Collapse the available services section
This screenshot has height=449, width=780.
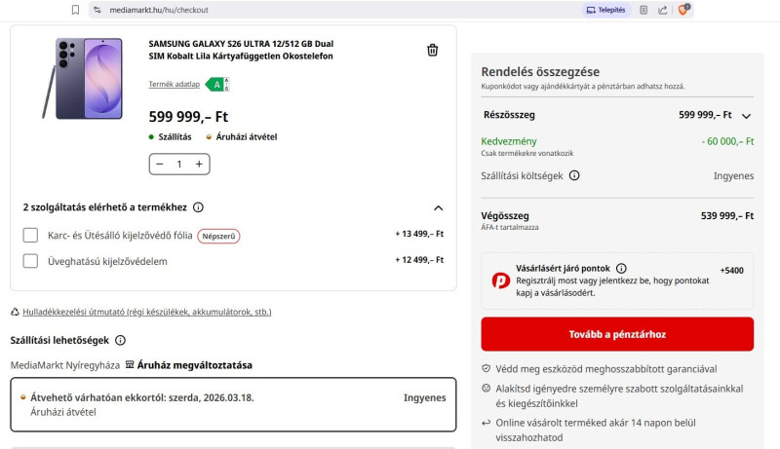coord(438,207)
